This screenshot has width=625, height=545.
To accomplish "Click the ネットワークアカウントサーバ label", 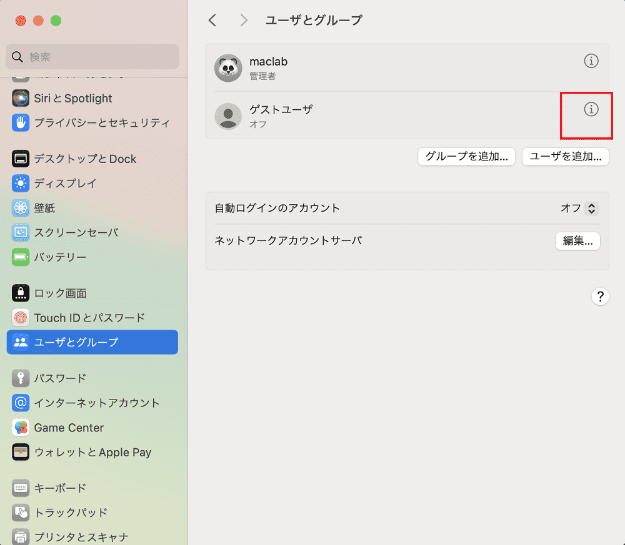I will click(288, 240).
